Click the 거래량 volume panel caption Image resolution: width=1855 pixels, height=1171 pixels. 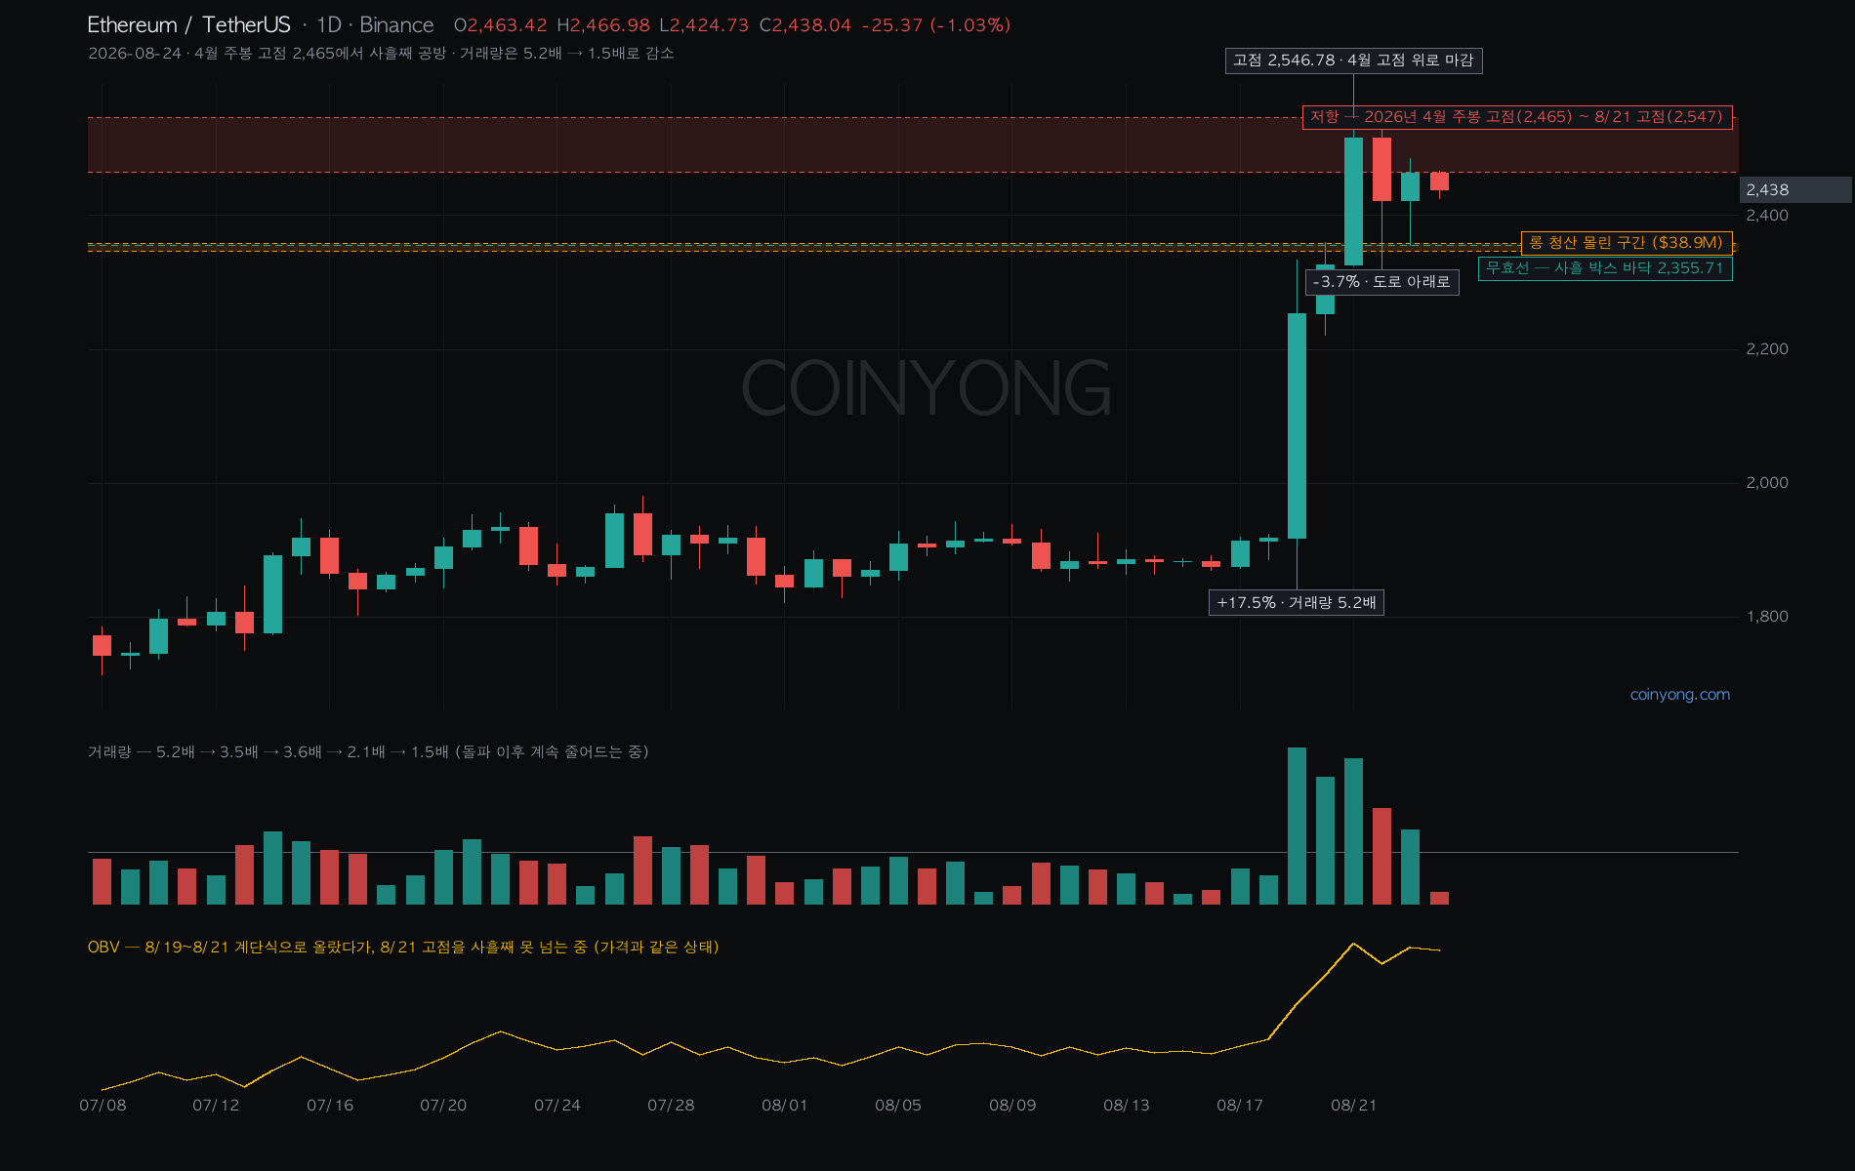click(368, 751)
